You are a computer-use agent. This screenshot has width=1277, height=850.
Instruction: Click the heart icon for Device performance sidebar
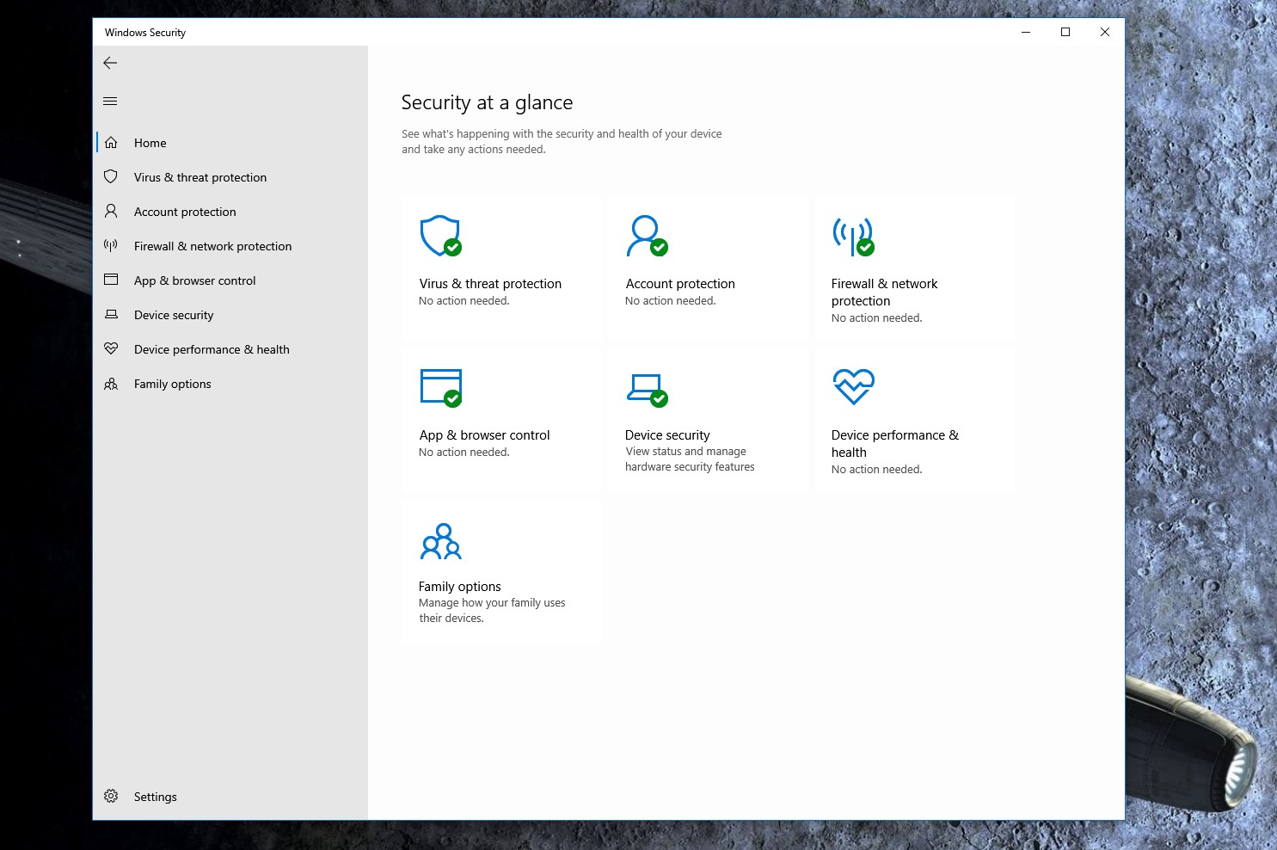point(111,348)
